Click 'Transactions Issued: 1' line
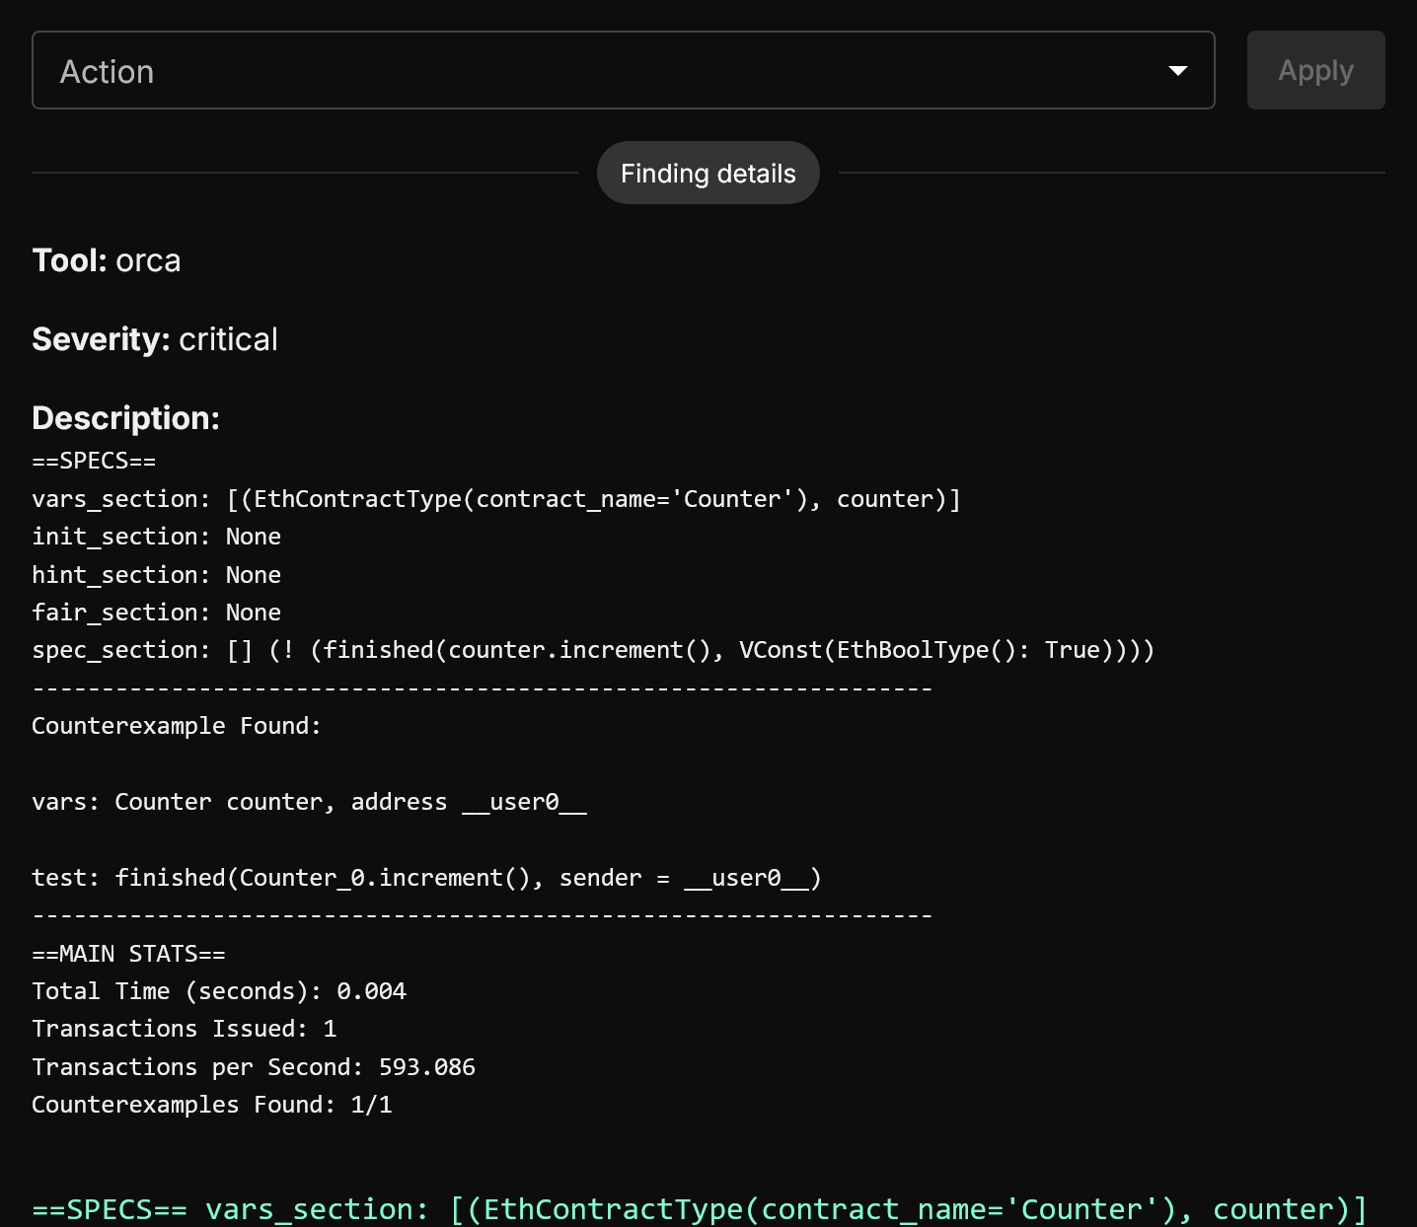Image resolution: width=1417 pixels, height=1227 pixels. click(185, 1029)
